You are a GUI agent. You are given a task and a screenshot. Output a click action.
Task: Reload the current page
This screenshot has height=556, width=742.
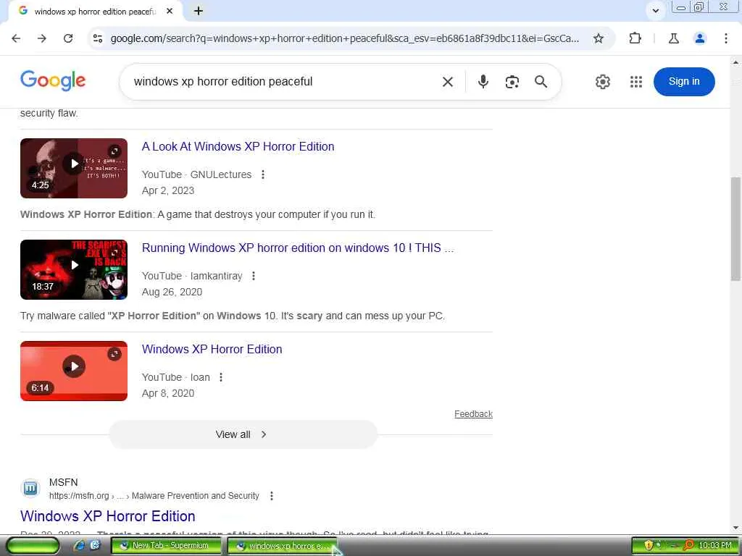pyautogui.click(x=68, y=38)
